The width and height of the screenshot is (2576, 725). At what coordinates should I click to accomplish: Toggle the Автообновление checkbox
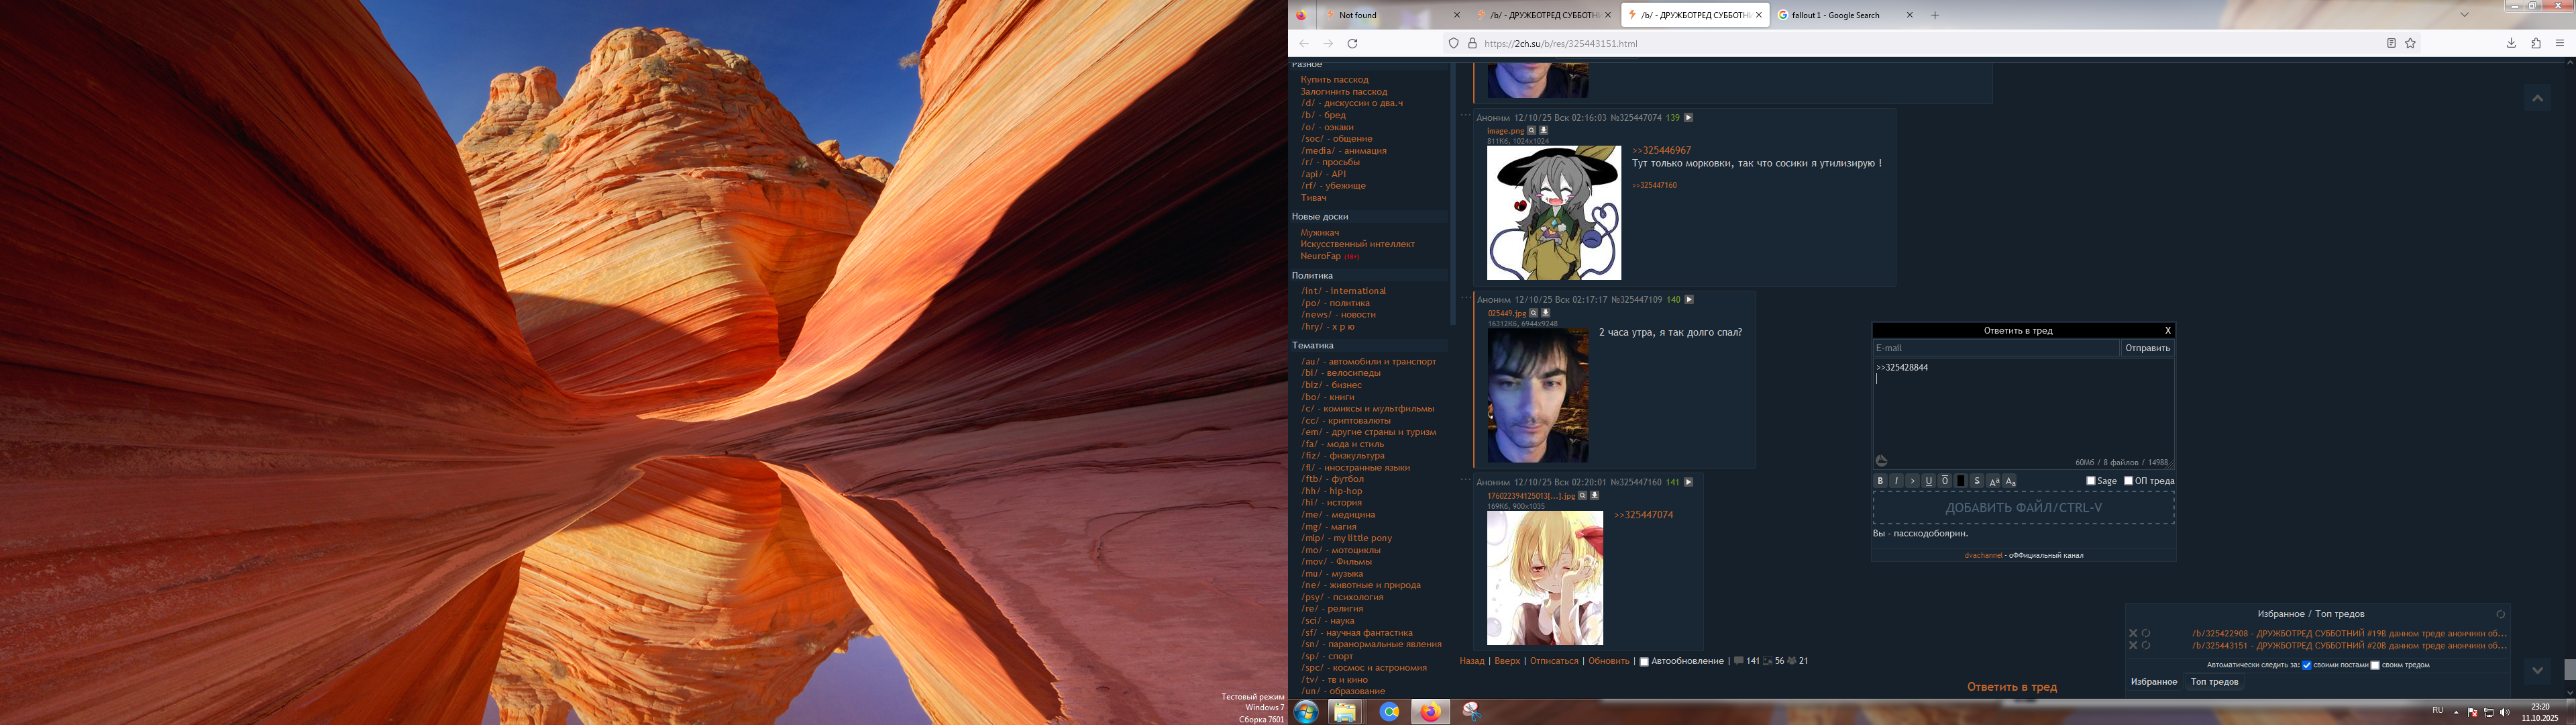1644,662
